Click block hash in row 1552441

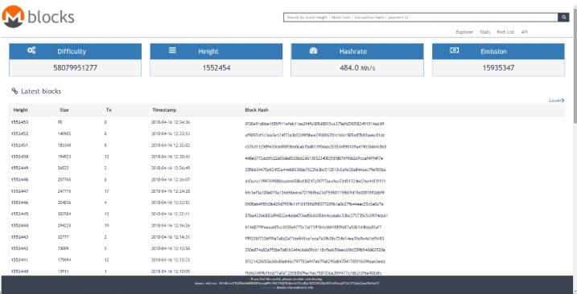tap(315, 262)
